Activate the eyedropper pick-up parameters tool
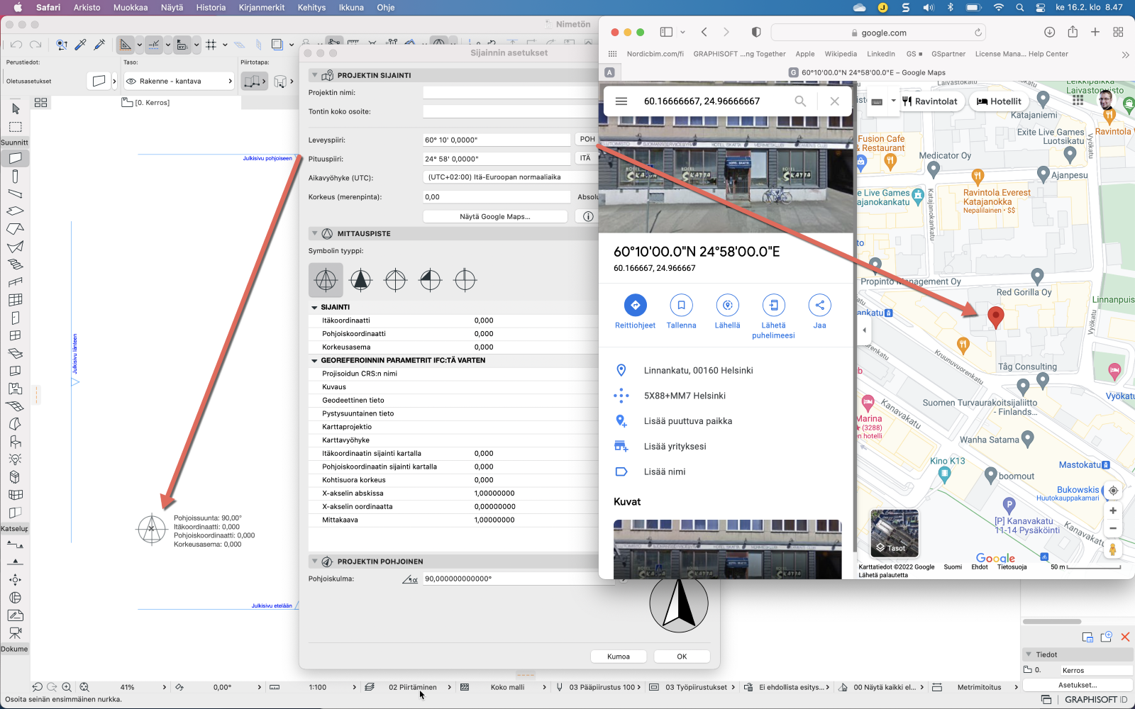Screen dimensions: 1135x709 tap(81, 45)
